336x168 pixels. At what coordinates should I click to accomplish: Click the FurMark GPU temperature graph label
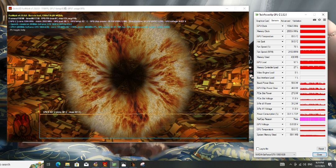click(62, 112)
